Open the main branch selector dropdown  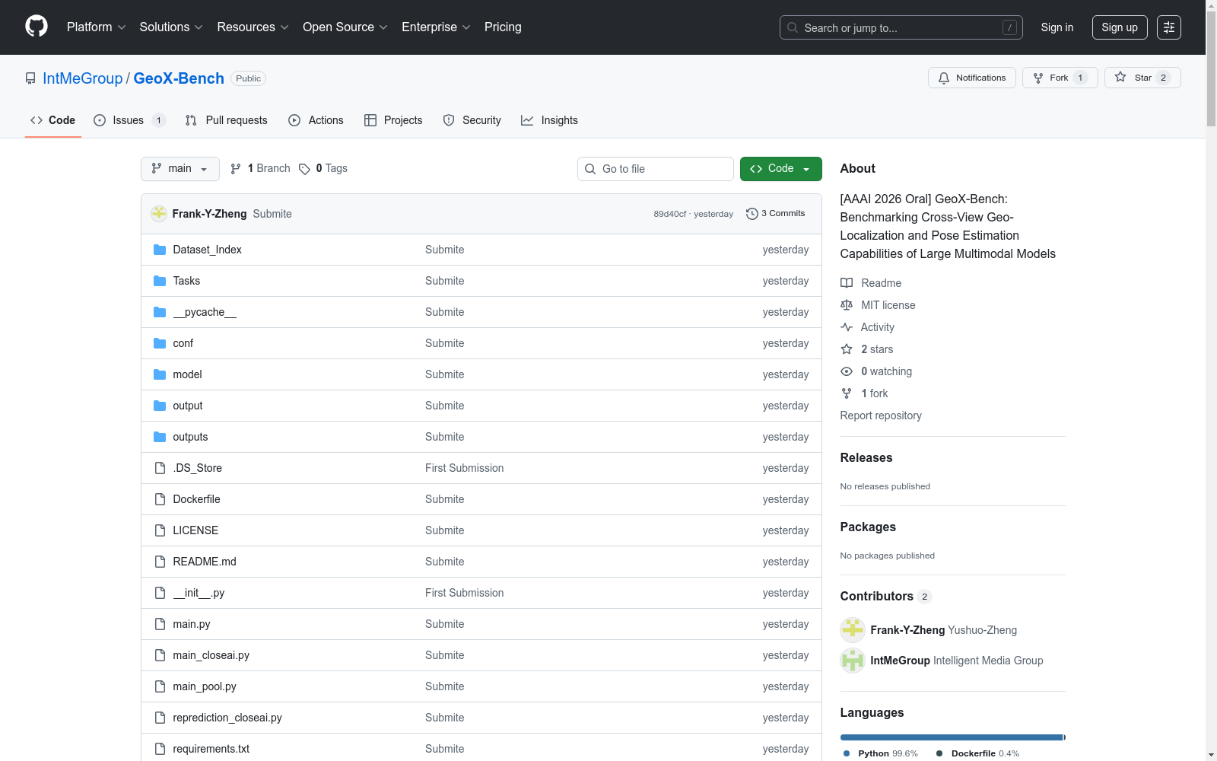(x=180, y=169)
